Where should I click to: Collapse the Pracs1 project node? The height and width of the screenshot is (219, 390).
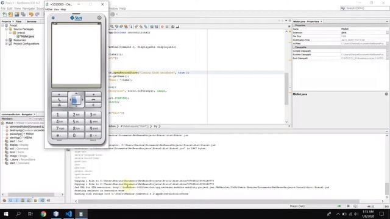point(2,26)
